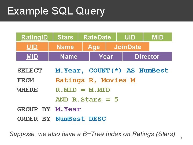Click the underlined RatingID column header
Screen dimensions: 193x145
35,37
